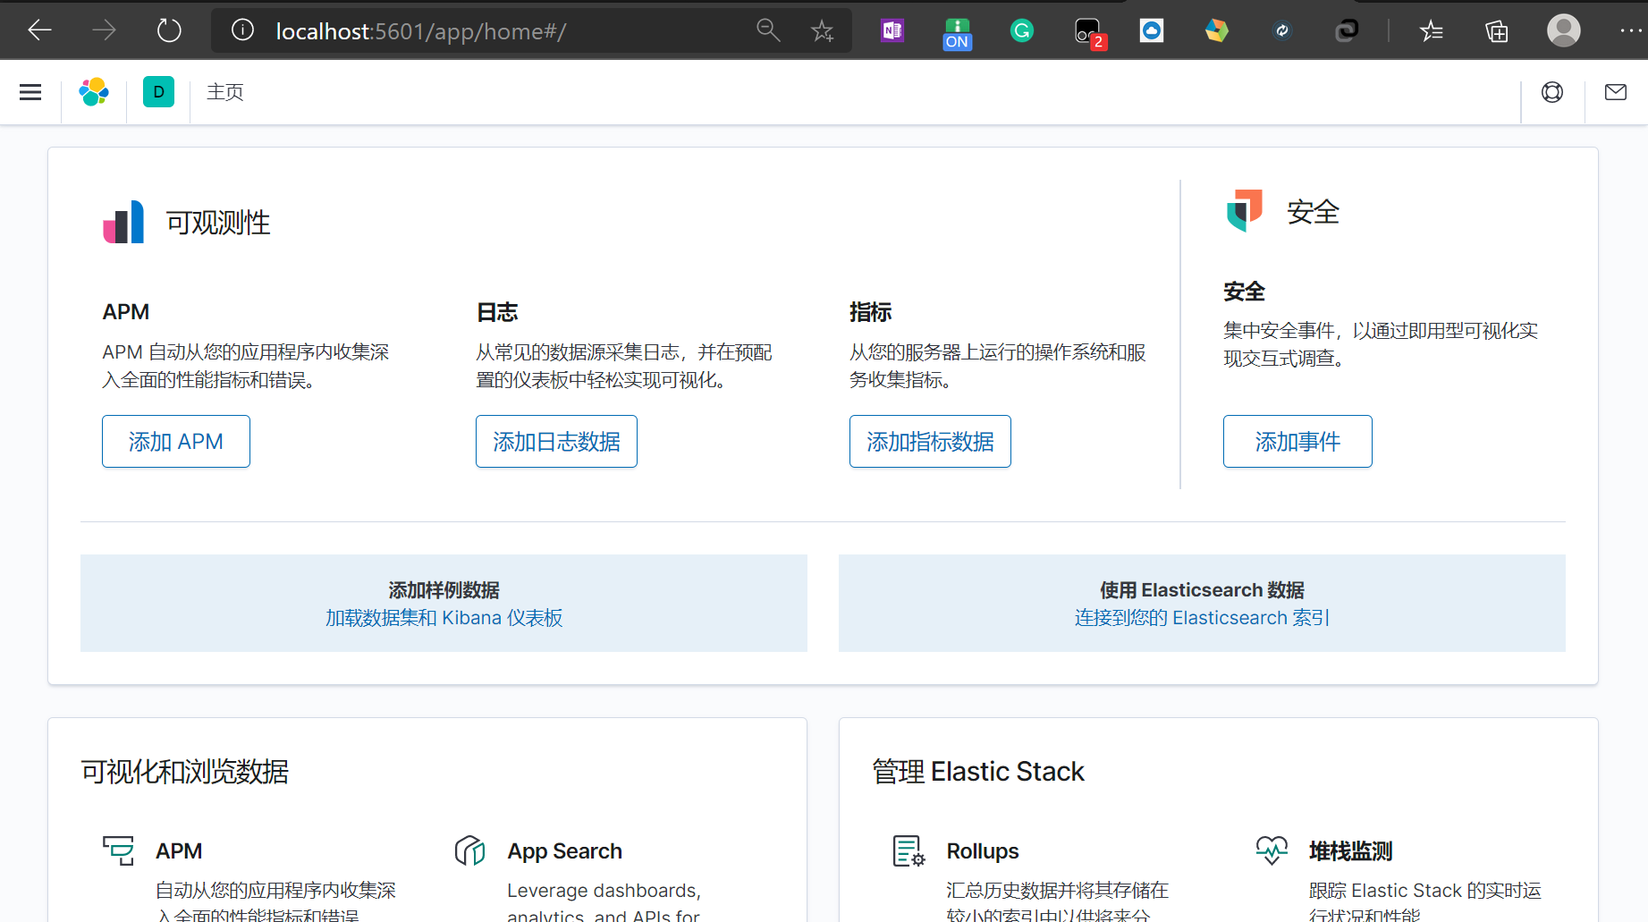This screenshot has width=1648, height=922.
Task: View site information icon in address bar
Action: click(242, 30)
